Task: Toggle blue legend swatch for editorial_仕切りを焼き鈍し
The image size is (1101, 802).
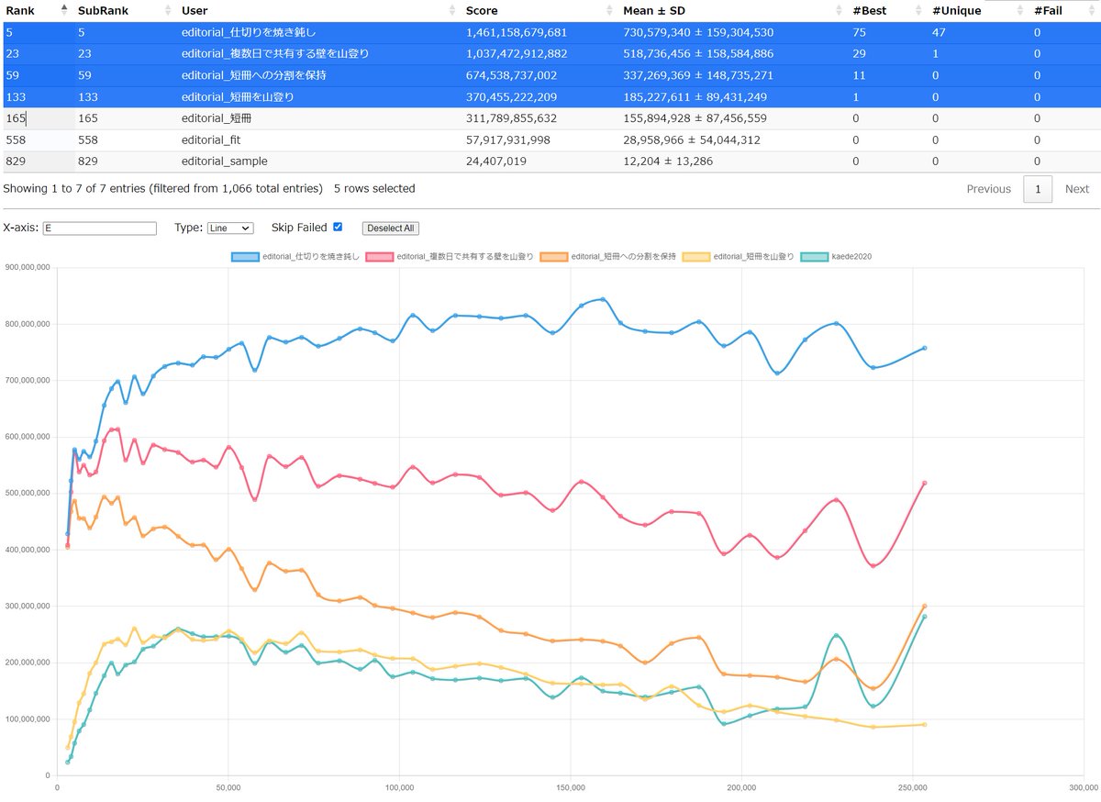Action: [x=245, y=257]
